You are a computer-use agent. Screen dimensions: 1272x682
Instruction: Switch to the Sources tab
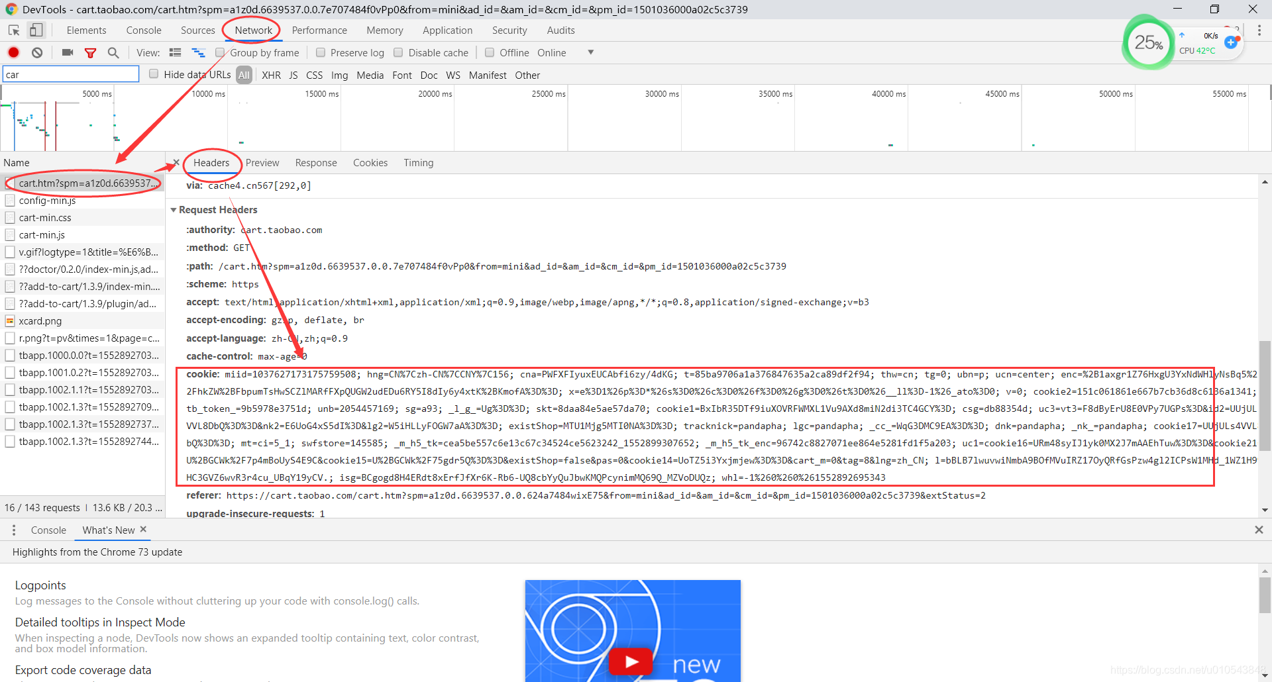(x=198, y=30)
